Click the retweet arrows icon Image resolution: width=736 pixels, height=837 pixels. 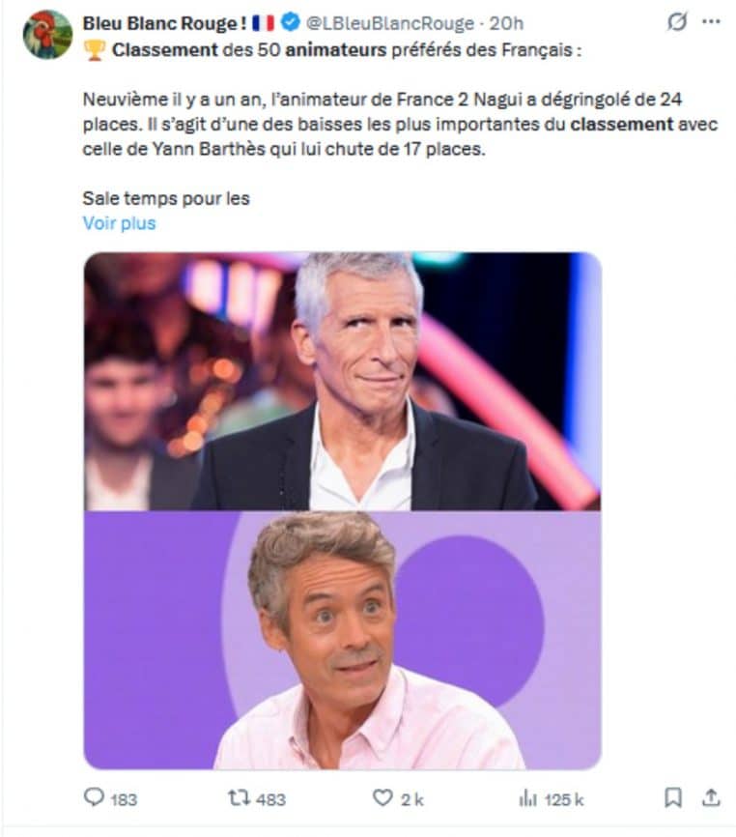(239, 798)
